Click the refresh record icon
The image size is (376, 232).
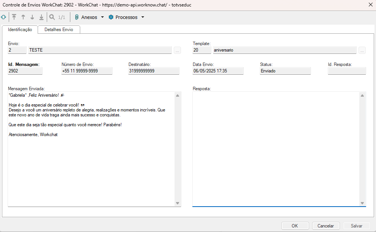click(x=4, y=17)
